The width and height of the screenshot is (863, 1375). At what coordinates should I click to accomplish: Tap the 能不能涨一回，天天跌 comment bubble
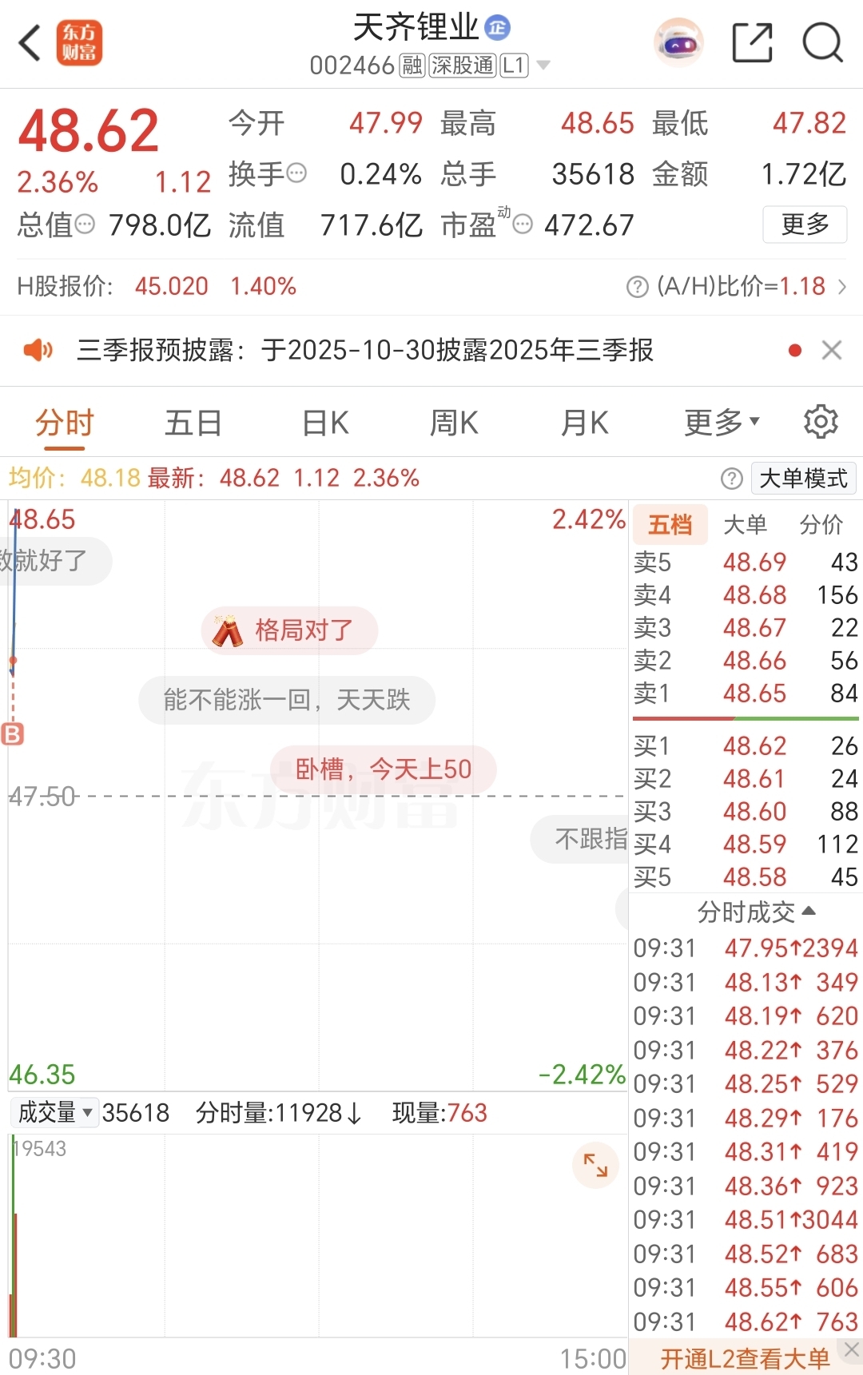point(287,700)
